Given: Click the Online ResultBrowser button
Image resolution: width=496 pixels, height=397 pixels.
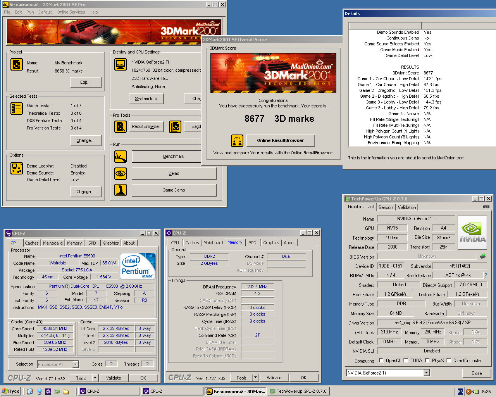Looking at the screenshot, I should 281,140.
